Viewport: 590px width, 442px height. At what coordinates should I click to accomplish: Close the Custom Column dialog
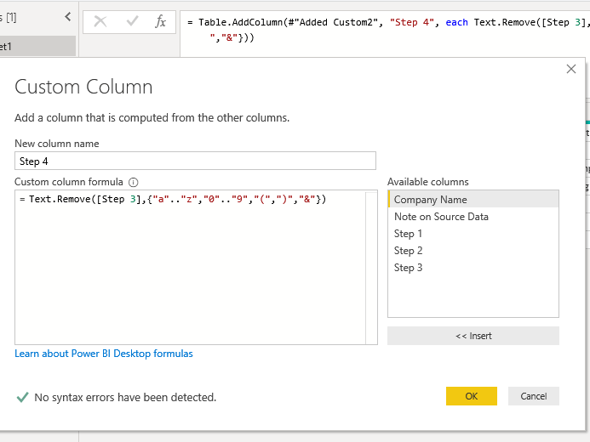(x=571, y=69)
